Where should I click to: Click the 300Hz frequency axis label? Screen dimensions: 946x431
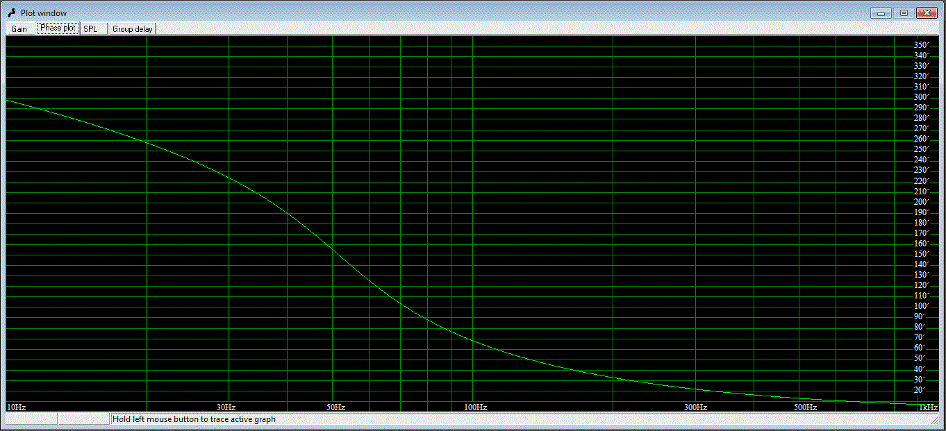pos(695,407)
